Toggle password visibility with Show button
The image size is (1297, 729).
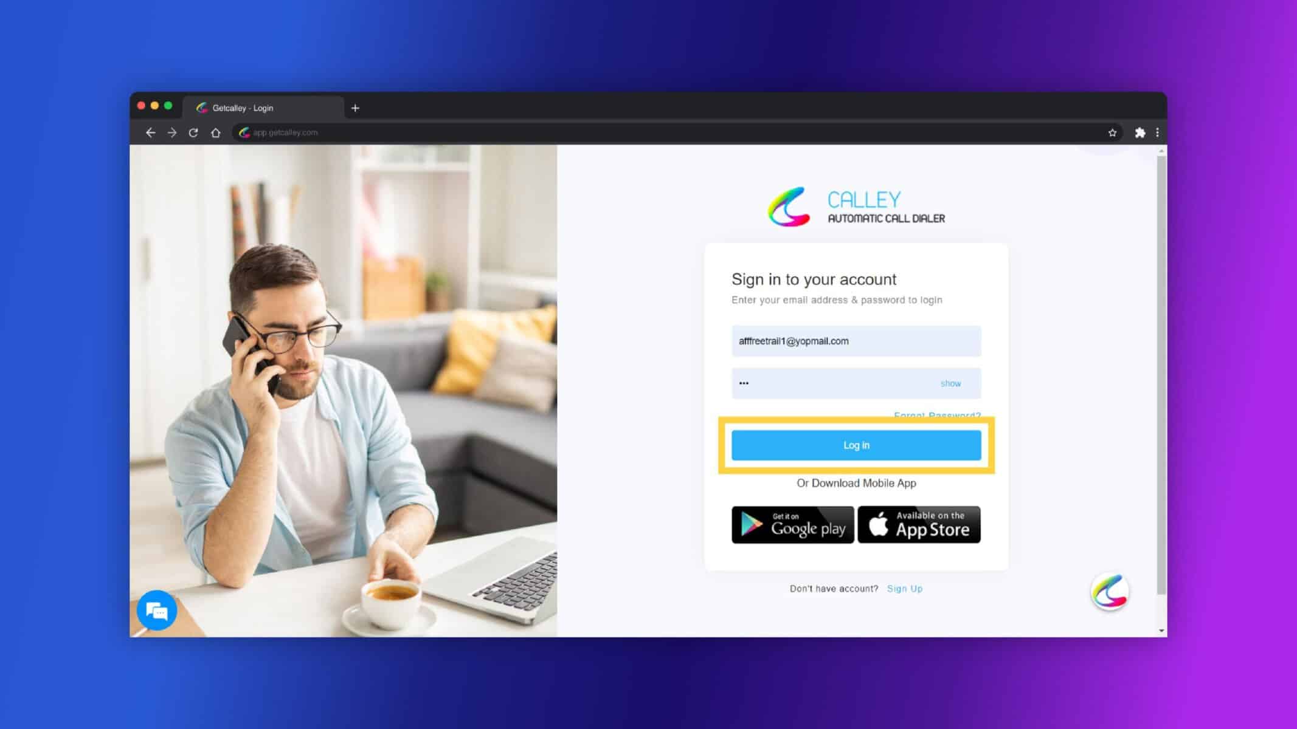pos(950,383)
